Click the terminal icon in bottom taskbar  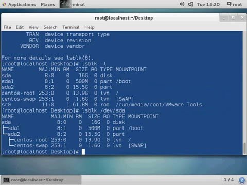point(6,180)
